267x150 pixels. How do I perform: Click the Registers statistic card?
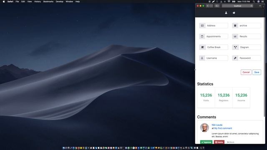tap(224, 97)
